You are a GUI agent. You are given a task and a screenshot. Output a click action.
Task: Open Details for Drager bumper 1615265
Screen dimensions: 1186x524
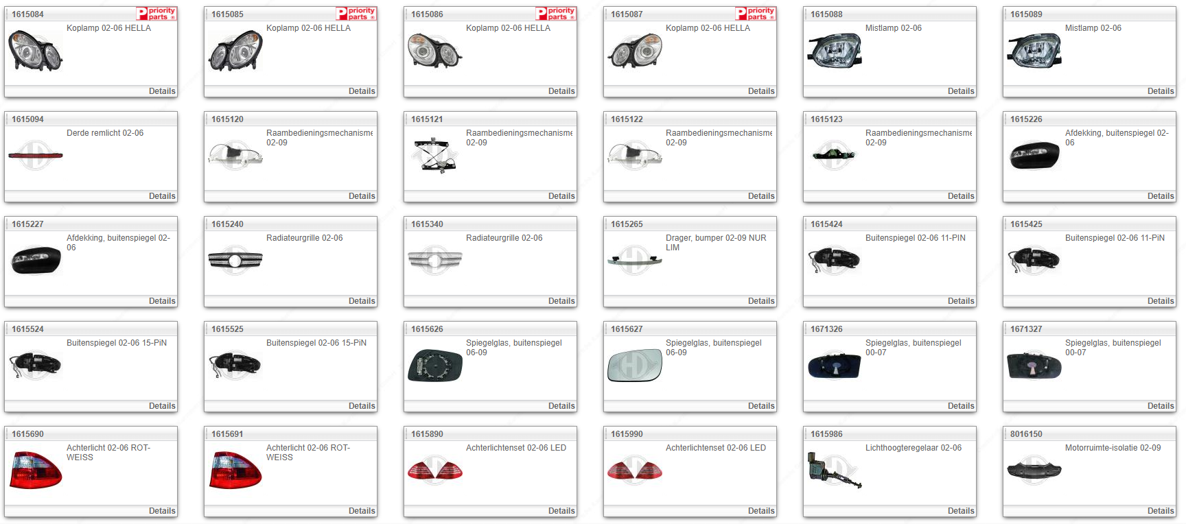761,301
